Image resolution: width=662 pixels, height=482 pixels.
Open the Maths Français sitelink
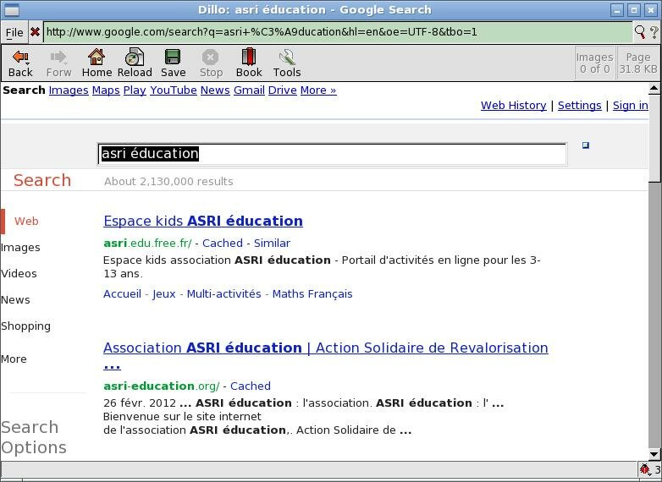point(312,294)
